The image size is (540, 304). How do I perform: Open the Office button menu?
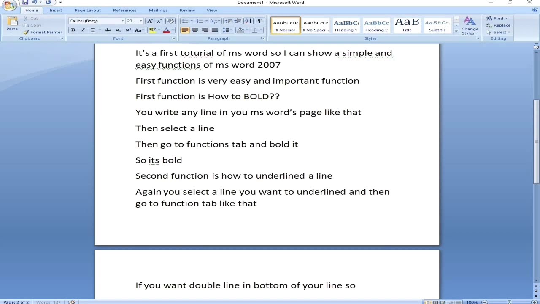pos(9,4)
